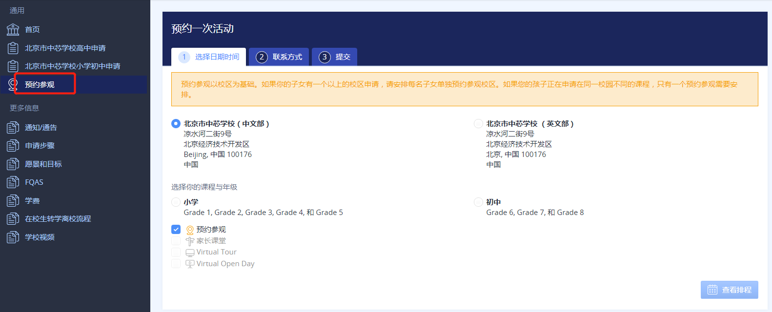The image size is (772, 312).
Task: Select 北京市中芯学校（中文部）radio button
Action: tap(176, 124)
